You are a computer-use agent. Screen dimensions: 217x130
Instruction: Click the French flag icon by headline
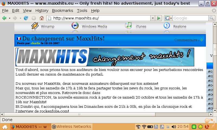19,38
